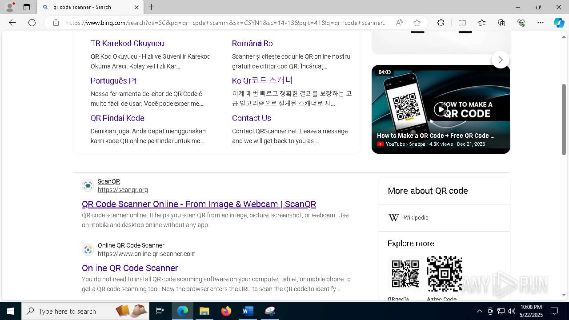Open the volume control tray icon
The image size is (569, 320).
pos(512,311)
